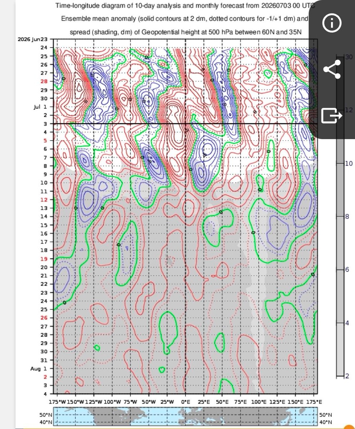This screenshot has width=355, height=429.
Task: Click the '125°W' longitude label
Action: pyautogui.click(x=94, y=401)
